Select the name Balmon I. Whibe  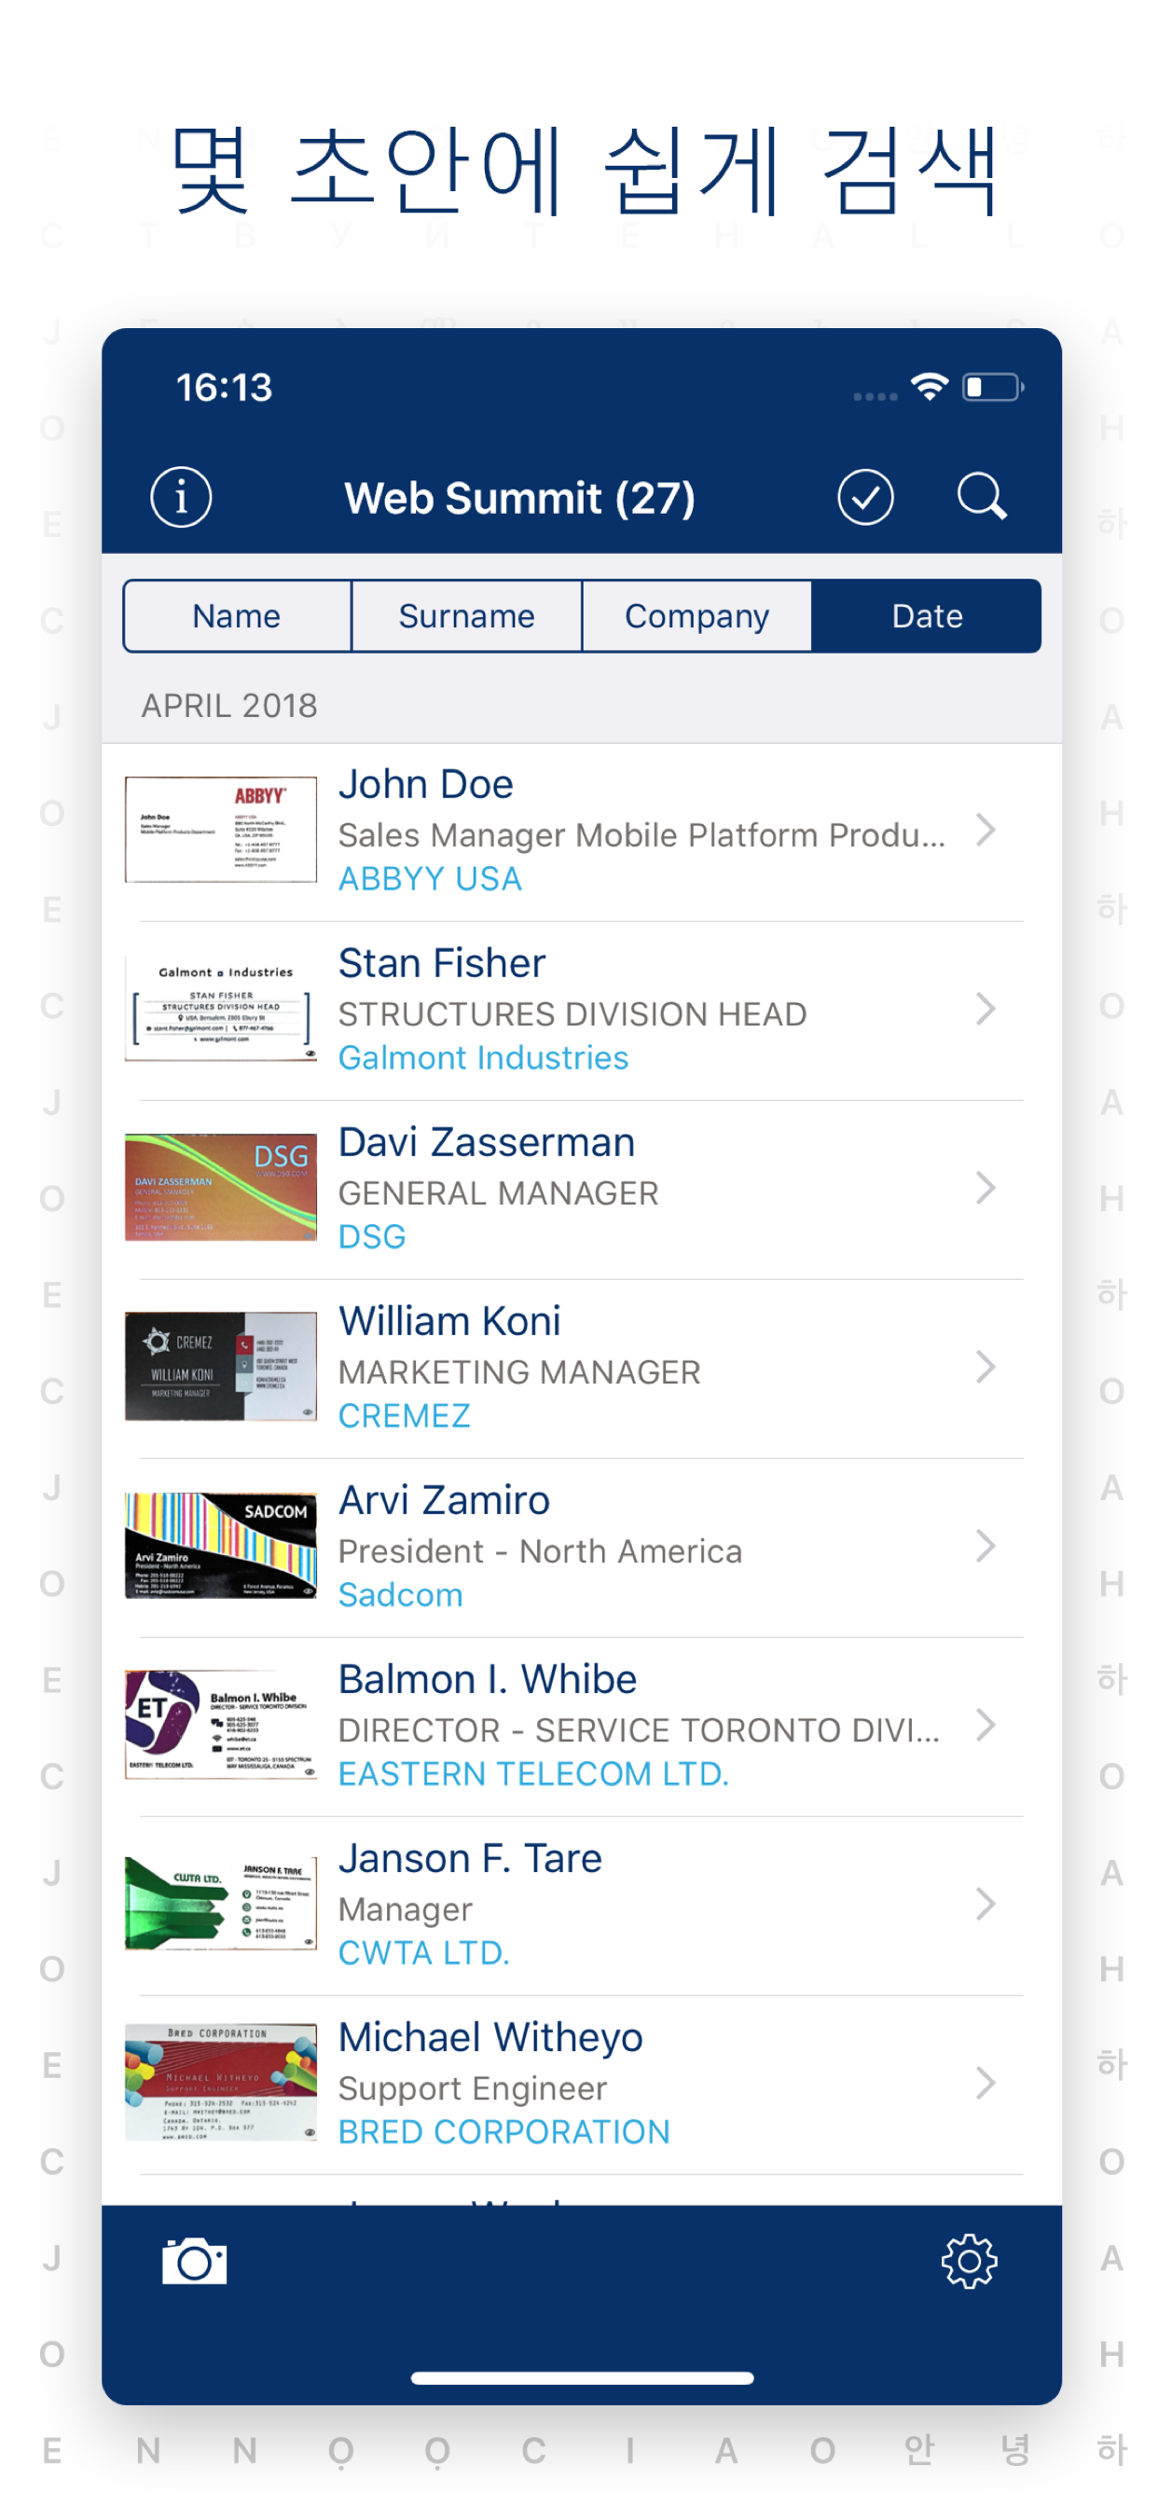pyautogui.click(x=488, y=1679)
